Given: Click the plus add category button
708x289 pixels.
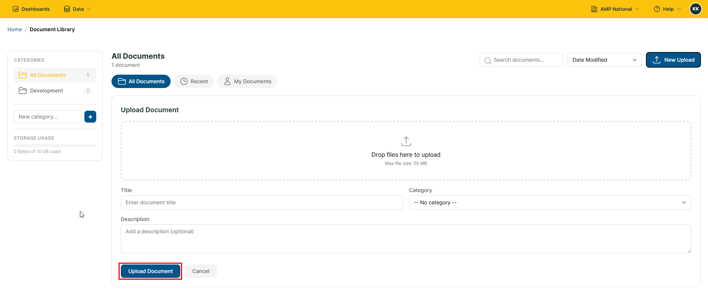Looking at the screenshot, I should [x=90, y=117].
